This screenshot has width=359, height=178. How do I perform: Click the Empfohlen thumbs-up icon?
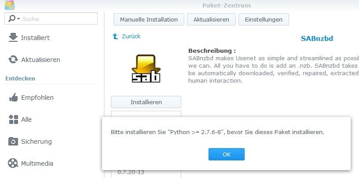tap(13, 98)
